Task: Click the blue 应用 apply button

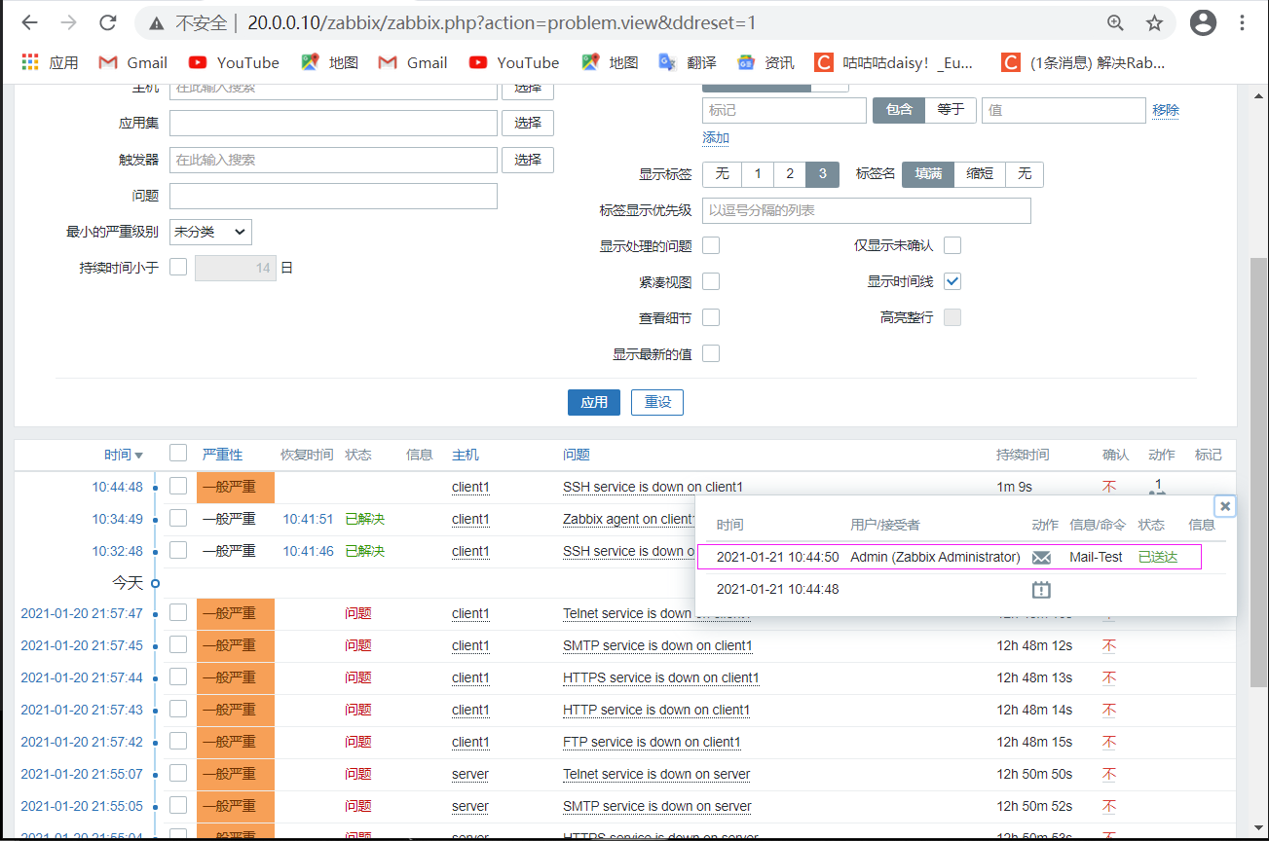Action: click(x=593, y=402)
